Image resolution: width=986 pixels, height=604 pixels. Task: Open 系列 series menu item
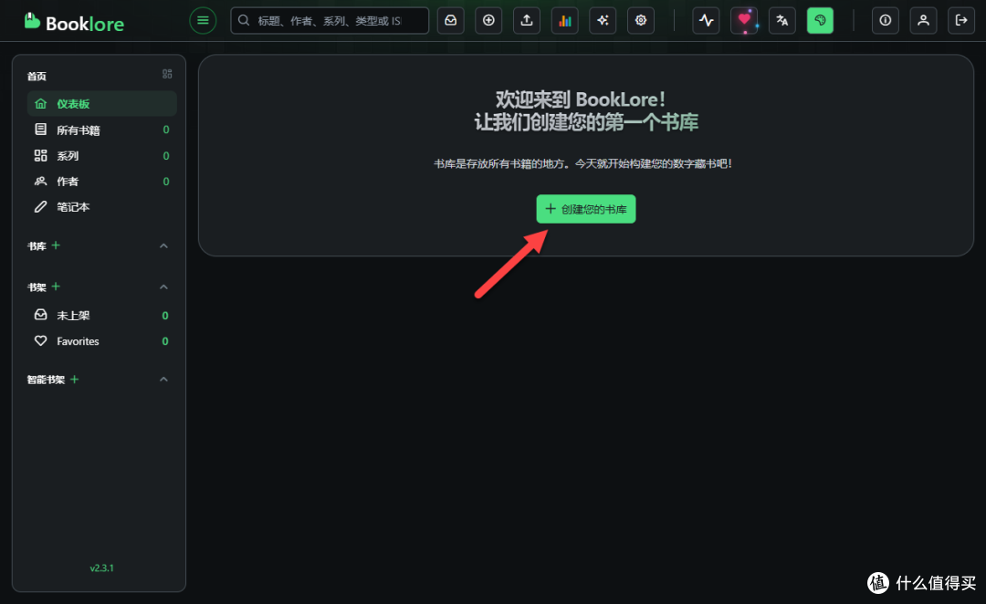point(102,155)
